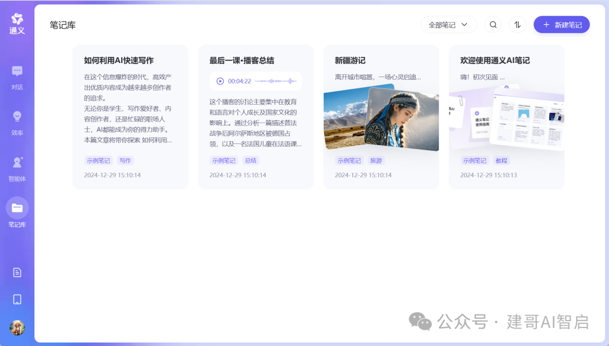Select the 教程 tag on welcome note
609x346 pixels.
tap(501, 160)
